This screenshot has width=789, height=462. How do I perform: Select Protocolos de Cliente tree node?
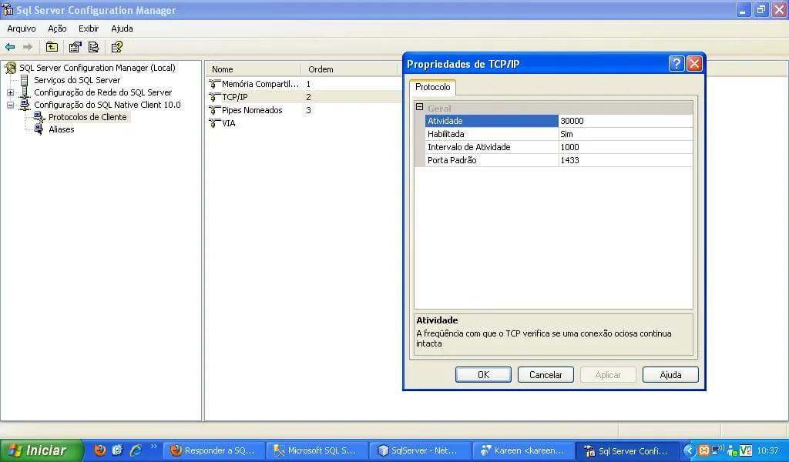click(x=88, y=117)
